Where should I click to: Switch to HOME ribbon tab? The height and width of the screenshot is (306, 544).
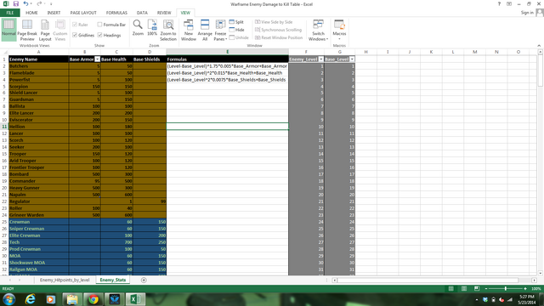point(31,13)
